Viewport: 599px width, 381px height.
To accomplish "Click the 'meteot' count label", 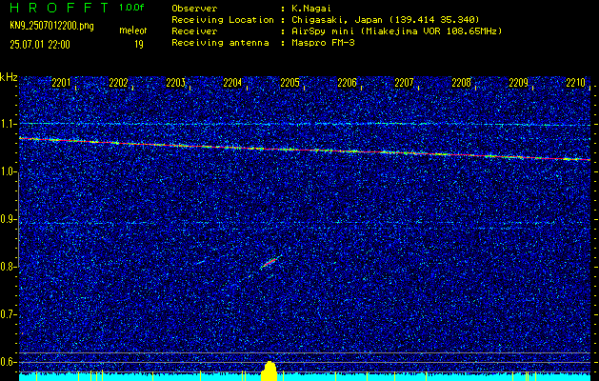I will tap(133, 30).
